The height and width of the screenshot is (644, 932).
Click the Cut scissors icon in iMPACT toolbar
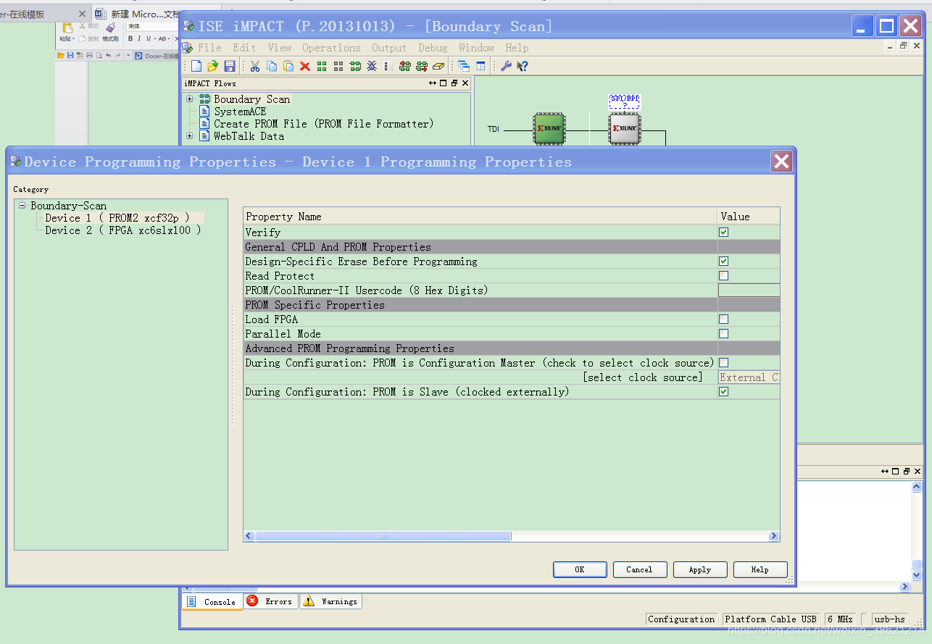pyautogui.click(x=255, y=66)
